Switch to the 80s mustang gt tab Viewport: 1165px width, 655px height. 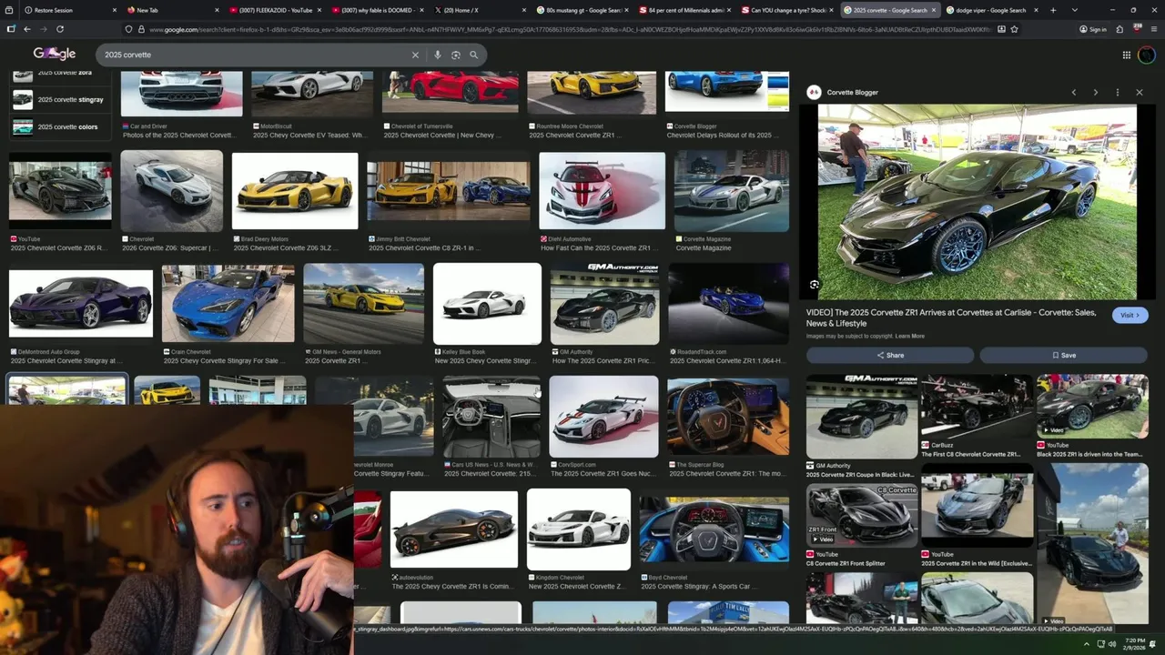click(582, 10)
